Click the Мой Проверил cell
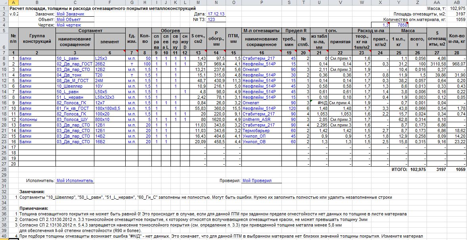 (262, 180)
